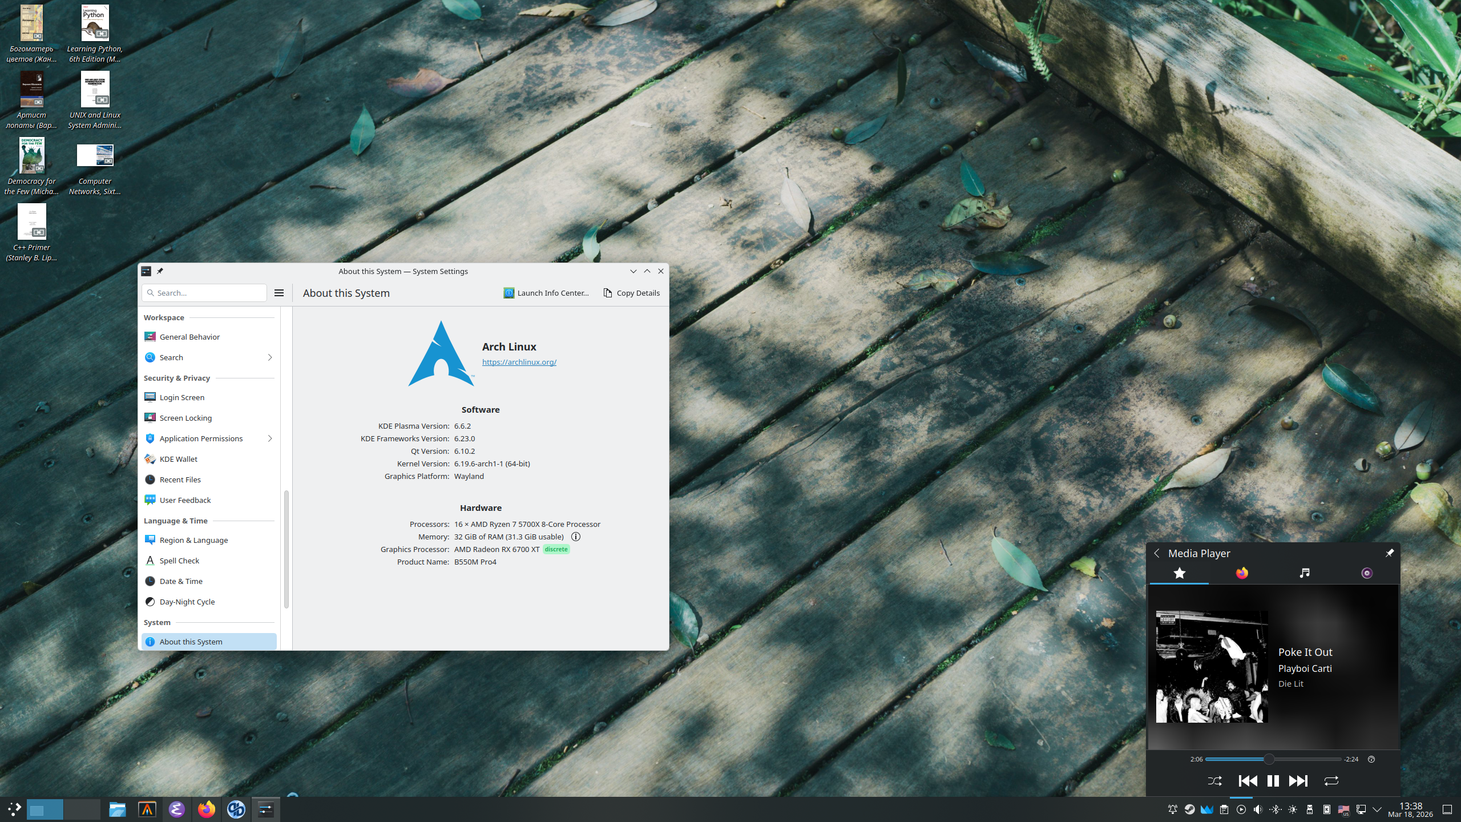Open Bluetooth tray icon
Image resolution: width=1461 pixels, height=822 pixels.
tap(1276, 809)
